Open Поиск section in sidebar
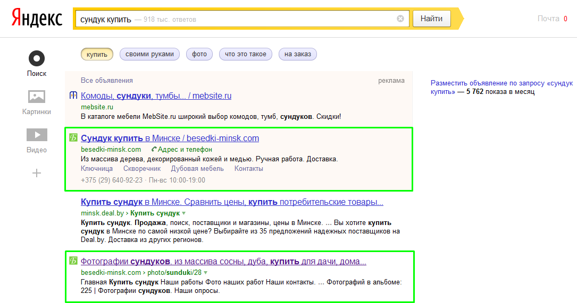Viewport: 577px width, 303px height. tap(37, 64)
